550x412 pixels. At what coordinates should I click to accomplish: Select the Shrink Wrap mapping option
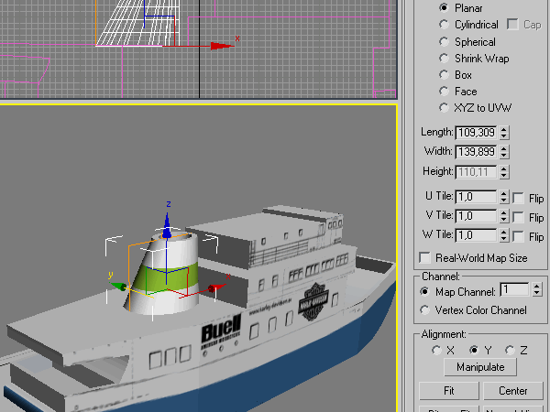click(444, 59)
